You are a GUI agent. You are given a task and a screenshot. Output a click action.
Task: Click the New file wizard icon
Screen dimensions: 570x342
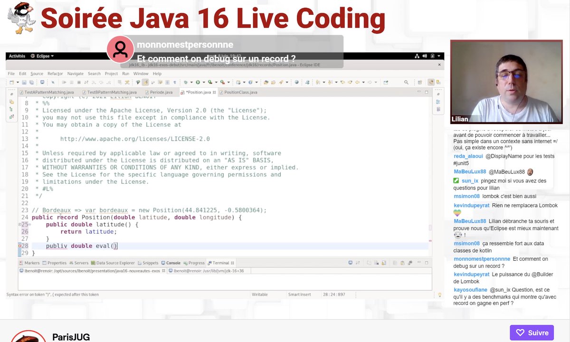click(x=12, y=82)
